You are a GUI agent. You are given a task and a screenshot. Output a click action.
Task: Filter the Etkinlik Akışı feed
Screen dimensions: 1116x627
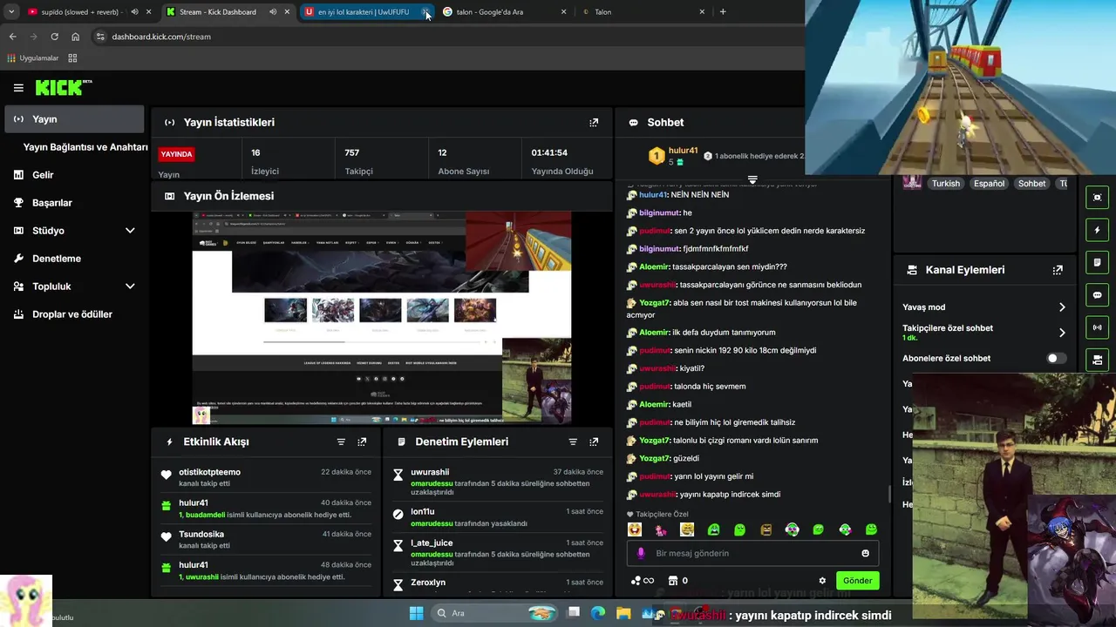[x=341, y=442]
